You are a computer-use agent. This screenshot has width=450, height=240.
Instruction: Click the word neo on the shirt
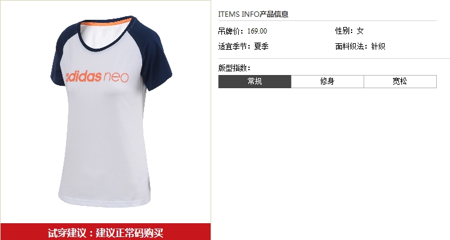point(116,77)
